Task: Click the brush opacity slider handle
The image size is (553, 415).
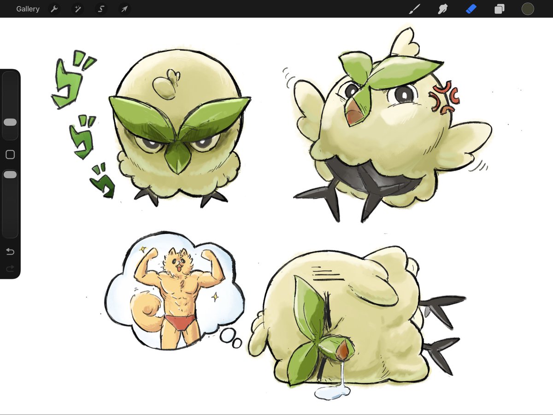Action: point(10,175)
